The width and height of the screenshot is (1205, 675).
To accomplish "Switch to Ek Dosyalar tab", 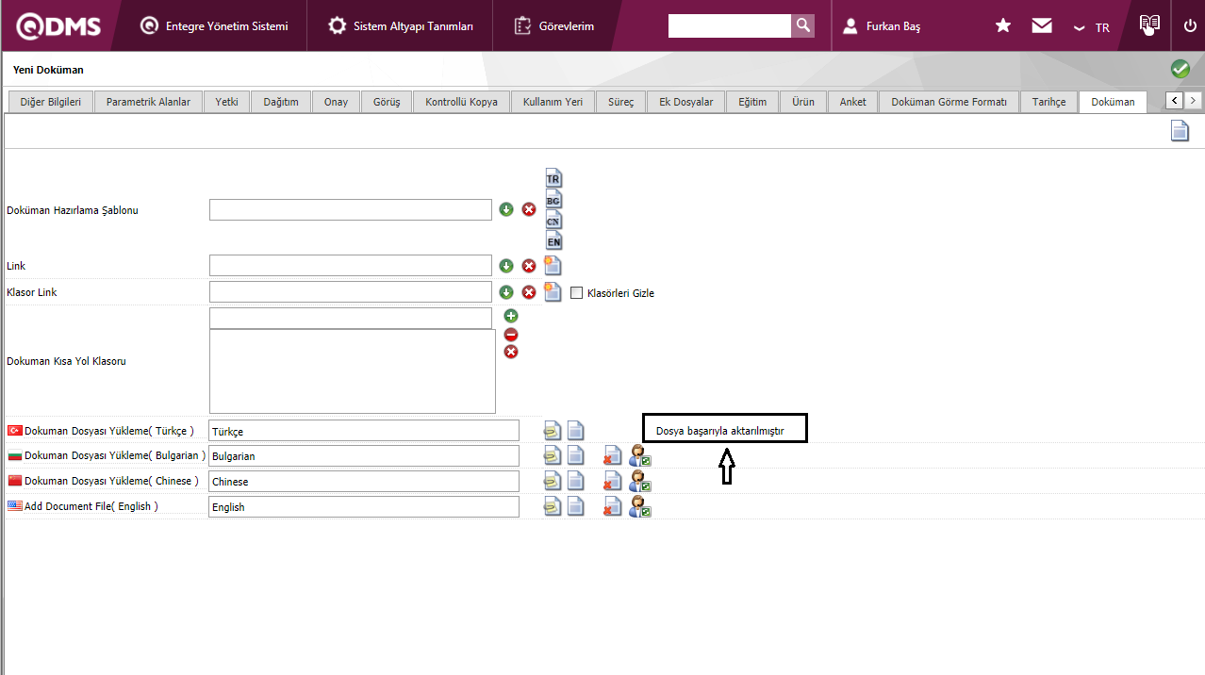I will coord(685,102).
